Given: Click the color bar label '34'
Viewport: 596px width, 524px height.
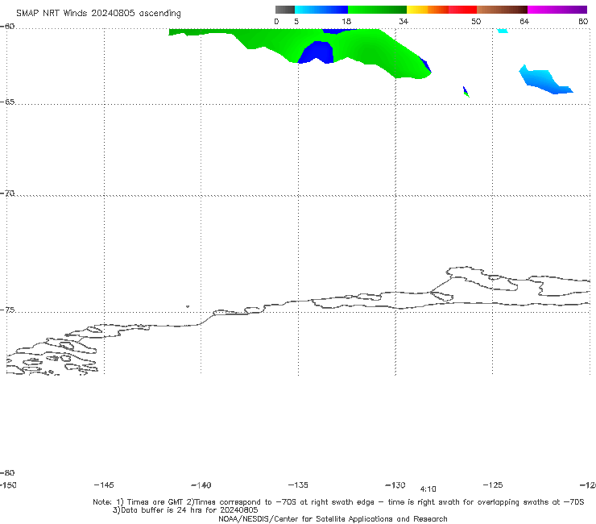Looking at the screenshot, I should point(404,21).
